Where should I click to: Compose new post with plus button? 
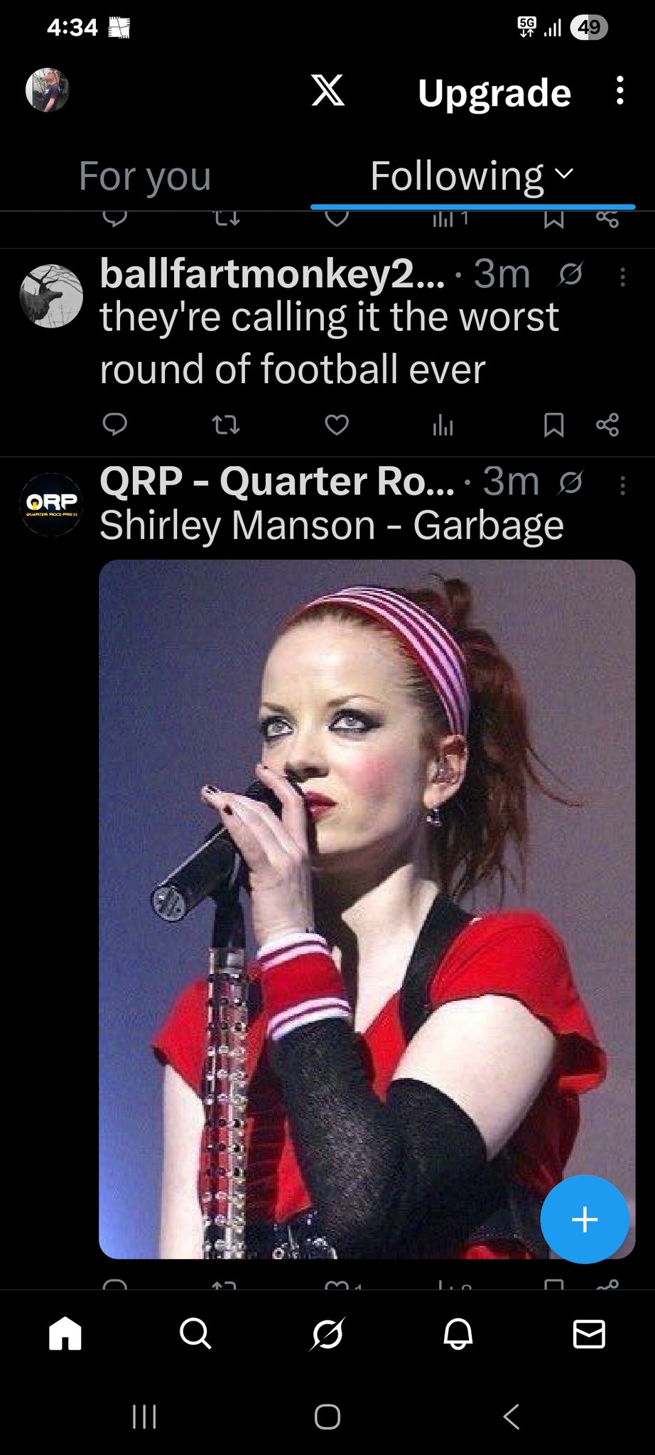(x=585, y=1220)
